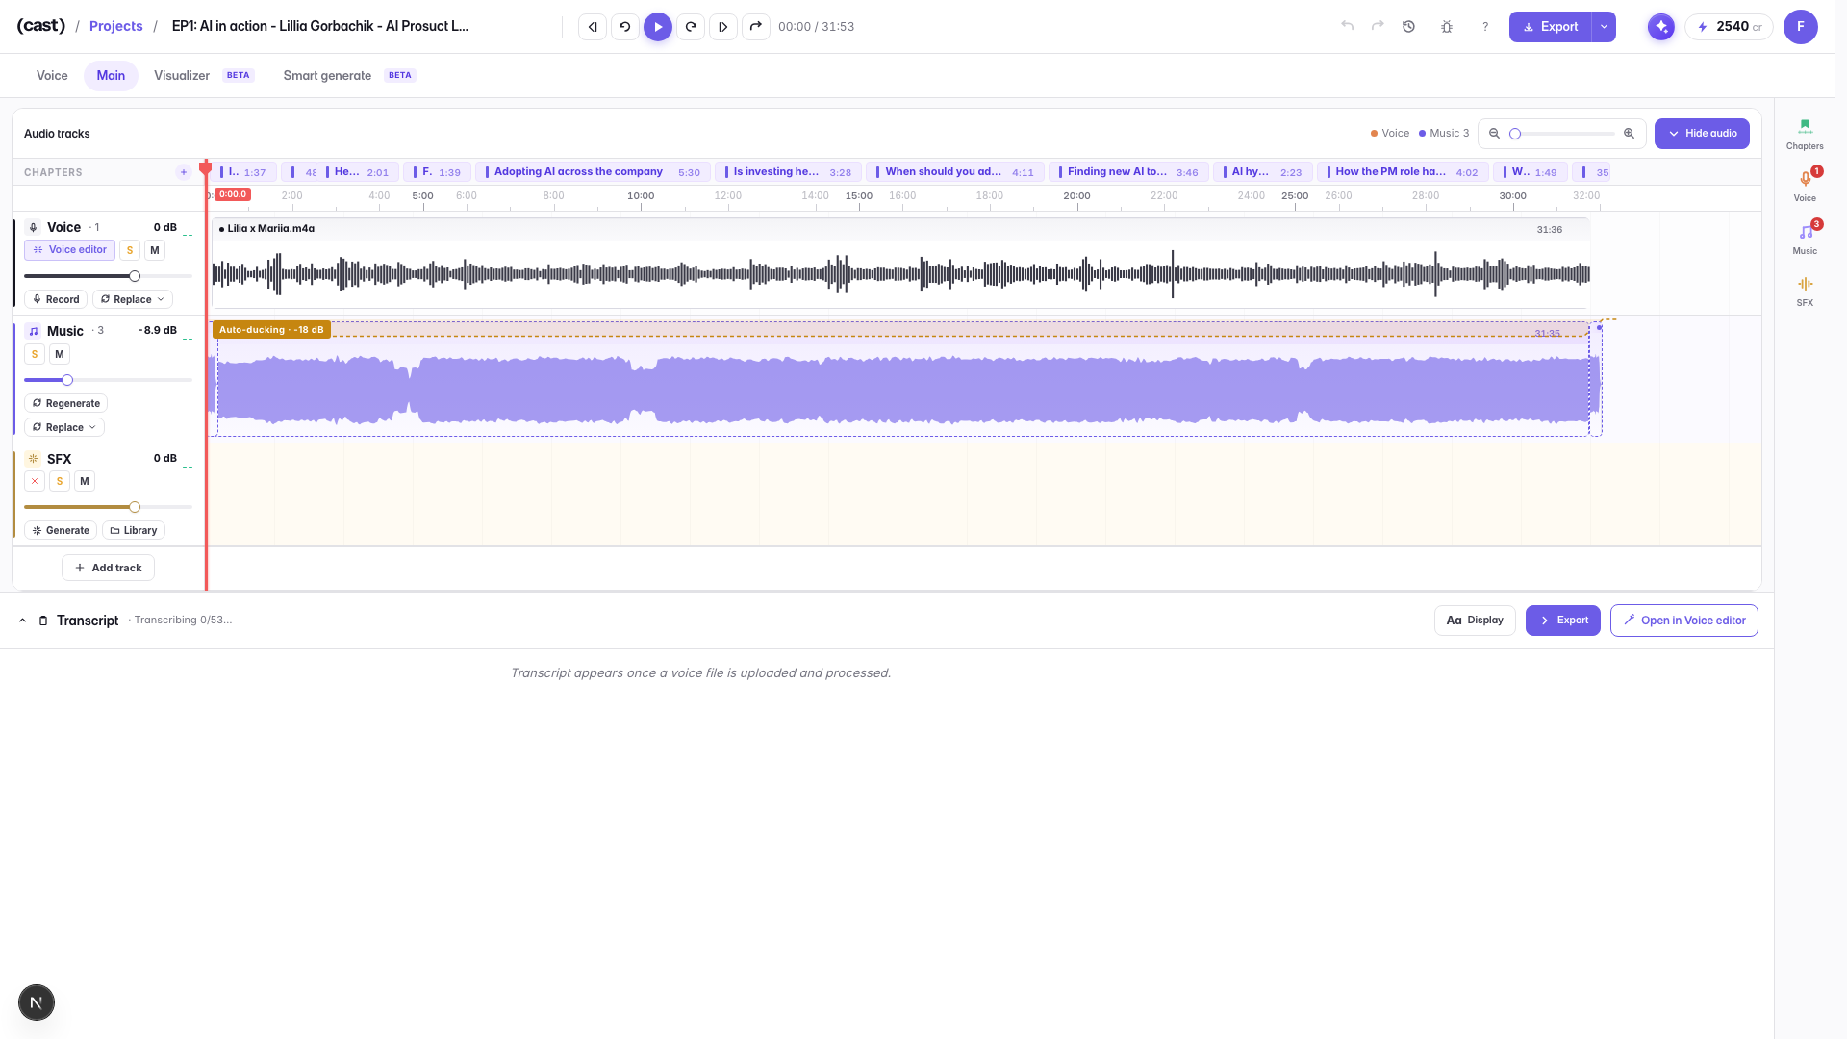Solo the Music track
Image resolution: width=1847 pixels, height=1039 pixels.
point(35,354)
